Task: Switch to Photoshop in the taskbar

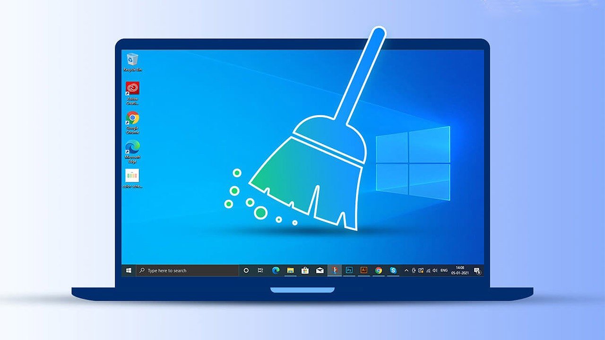Action: pos(349,271)
